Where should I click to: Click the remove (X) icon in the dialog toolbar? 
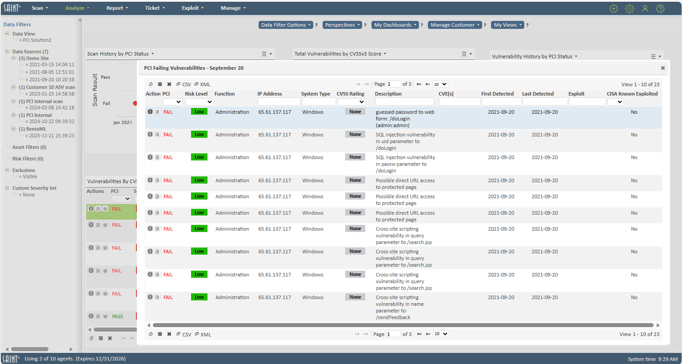point(169,84)
